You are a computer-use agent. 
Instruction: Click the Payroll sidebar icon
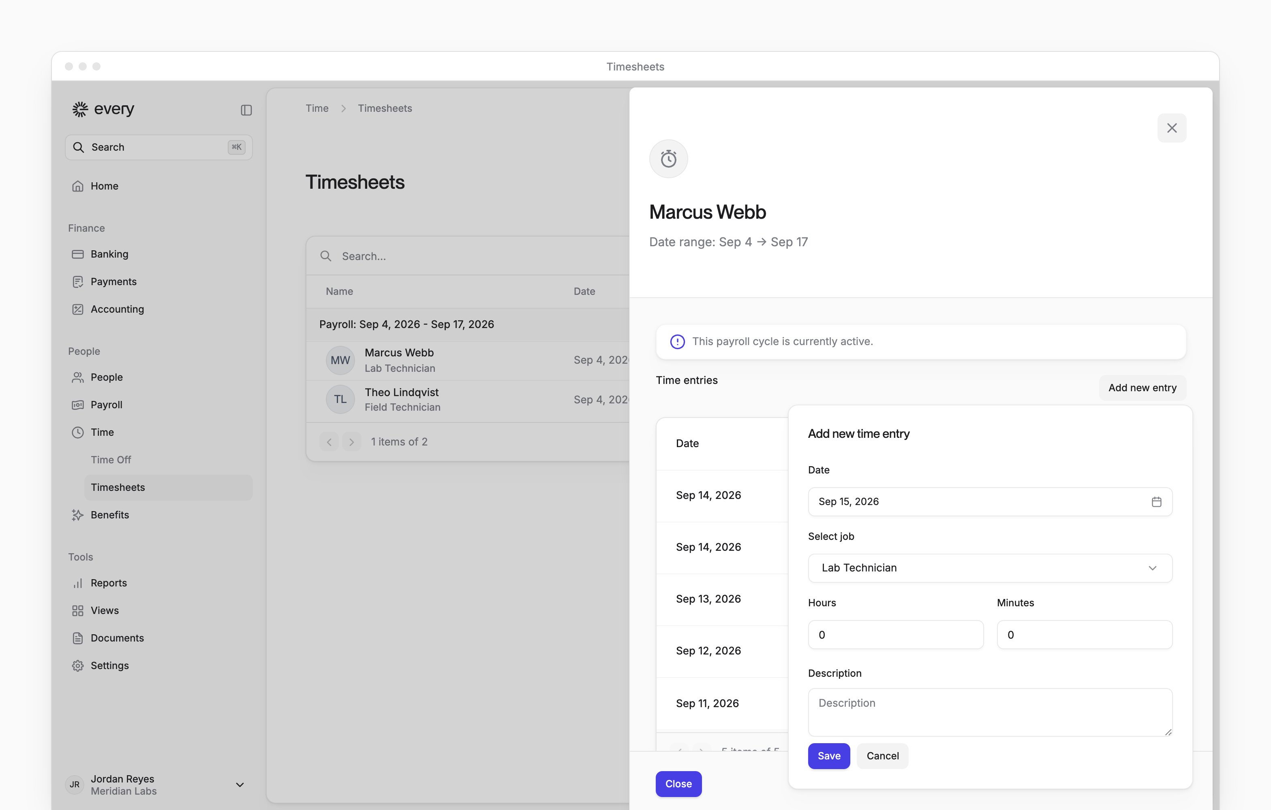[77, 405]
